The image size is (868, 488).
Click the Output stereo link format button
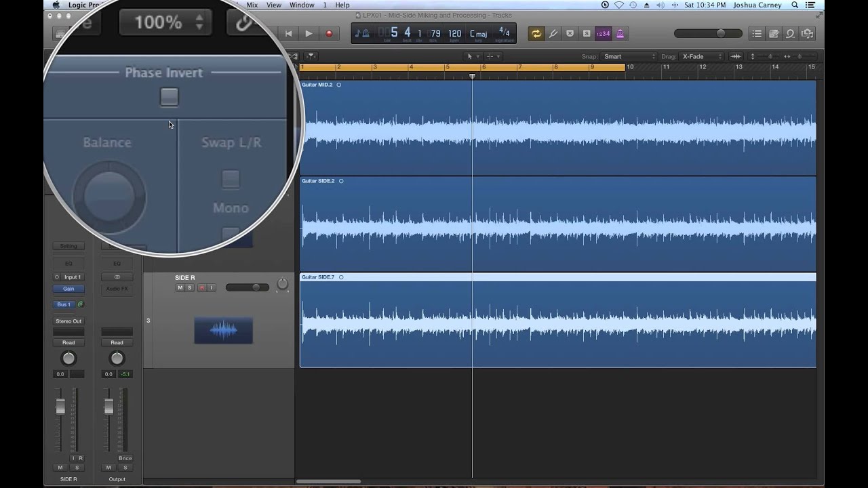click(117, 277)
